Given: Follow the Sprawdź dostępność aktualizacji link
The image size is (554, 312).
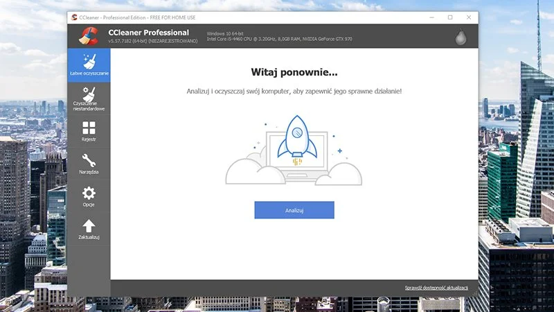Looking at the screenshot, I should click(436, 288).
